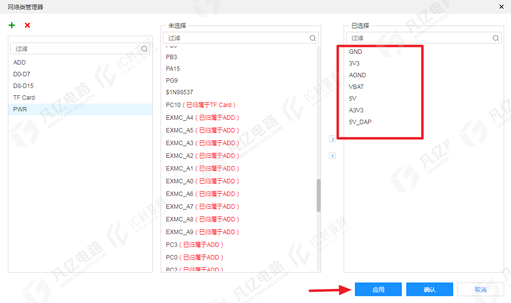Move selected net right with arrow button
Image resolution: width=511 pixels, height=303 pixels.
point(332,139)
